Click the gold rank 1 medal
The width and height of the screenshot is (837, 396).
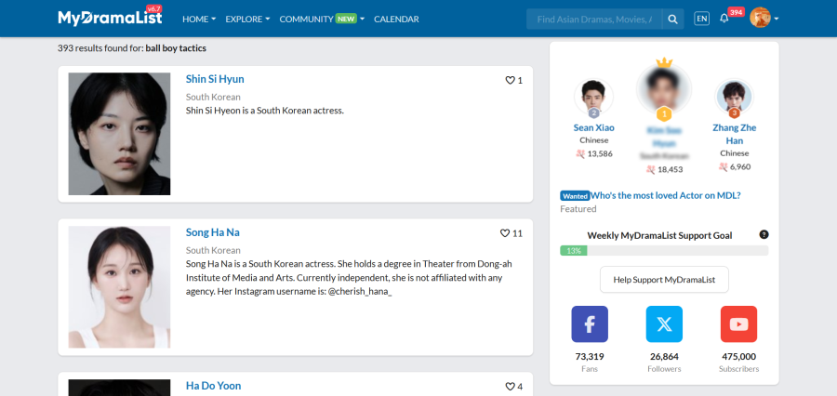coord(664,113)
